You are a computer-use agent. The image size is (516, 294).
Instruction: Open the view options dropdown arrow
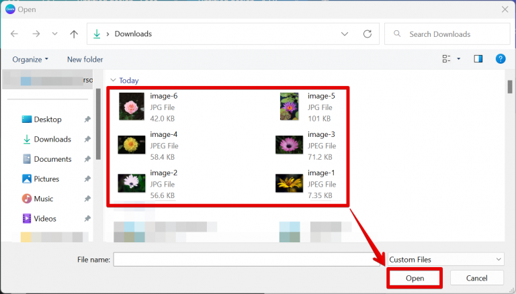pyautogui.click(x=458, y=59)
